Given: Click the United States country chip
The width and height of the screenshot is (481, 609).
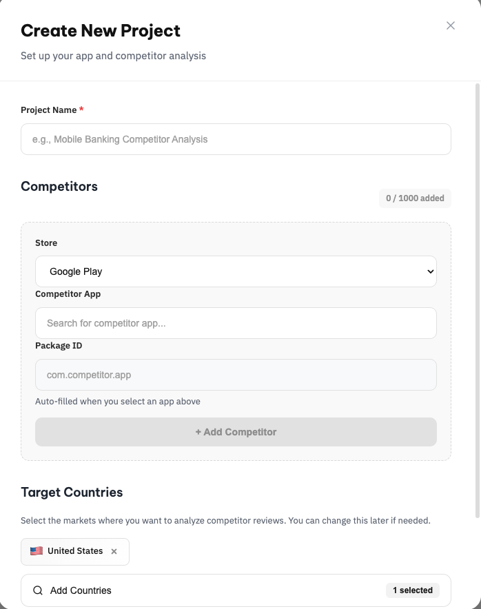Looking at the screenshot, I should pos(74,551).
